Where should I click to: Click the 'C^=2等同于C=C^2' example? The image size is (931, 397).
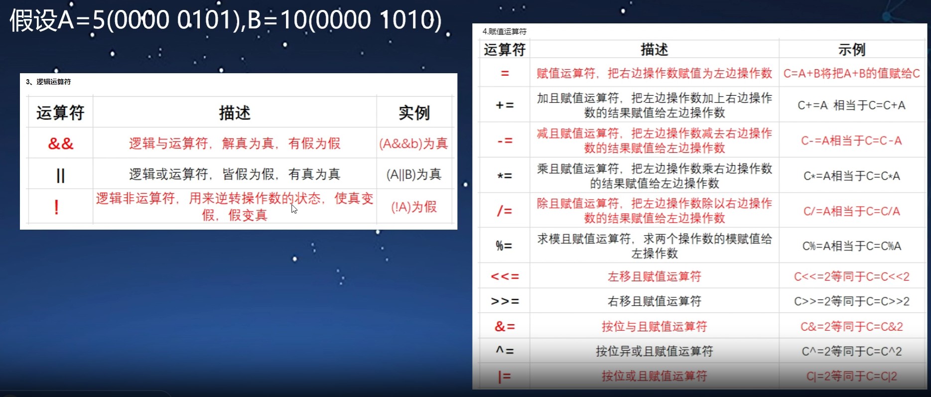click(x=852, y=352)
